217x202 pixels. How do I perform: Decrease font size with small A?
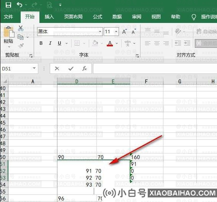coord(134,31)
